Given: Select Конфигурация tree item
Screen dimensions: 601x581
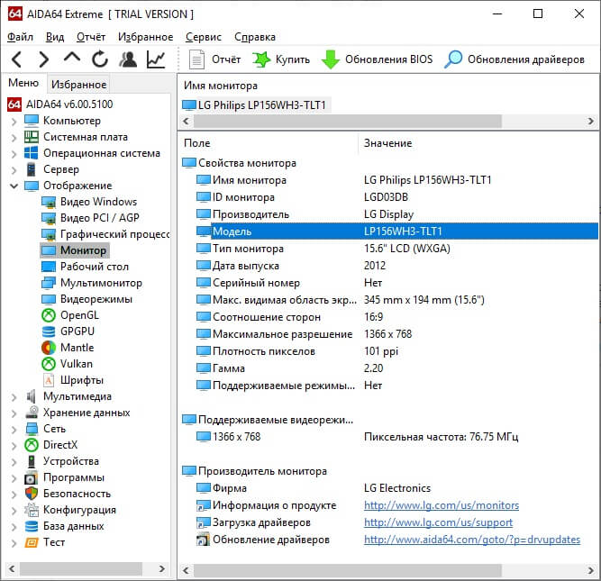Looking at the screenshot, I should (69, 510).
